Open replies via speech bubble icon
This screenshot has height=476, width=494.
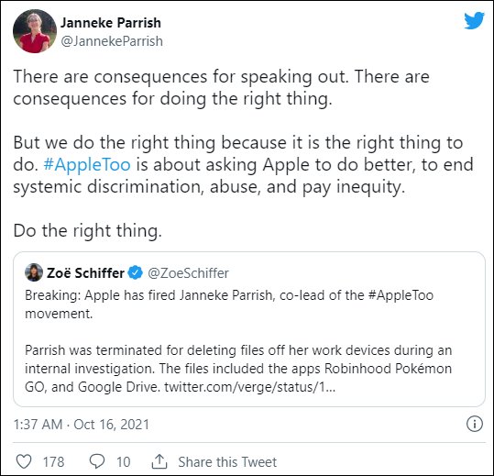[97, 461]
